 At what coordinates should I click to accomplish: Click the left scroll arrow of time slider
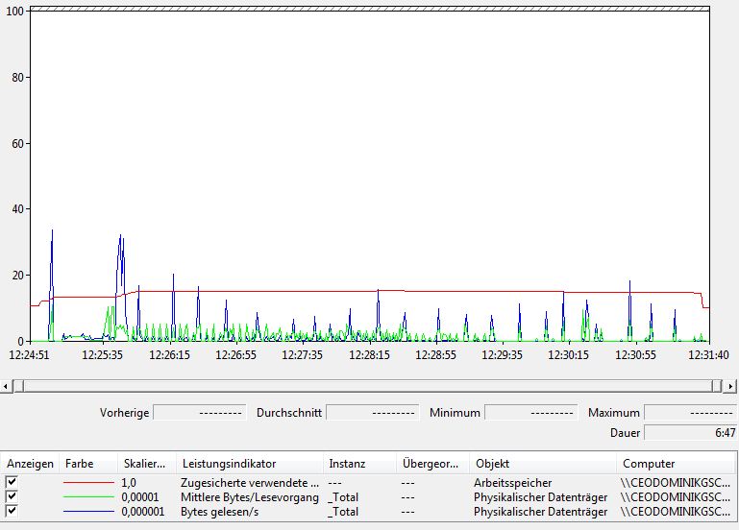[6, 386]
